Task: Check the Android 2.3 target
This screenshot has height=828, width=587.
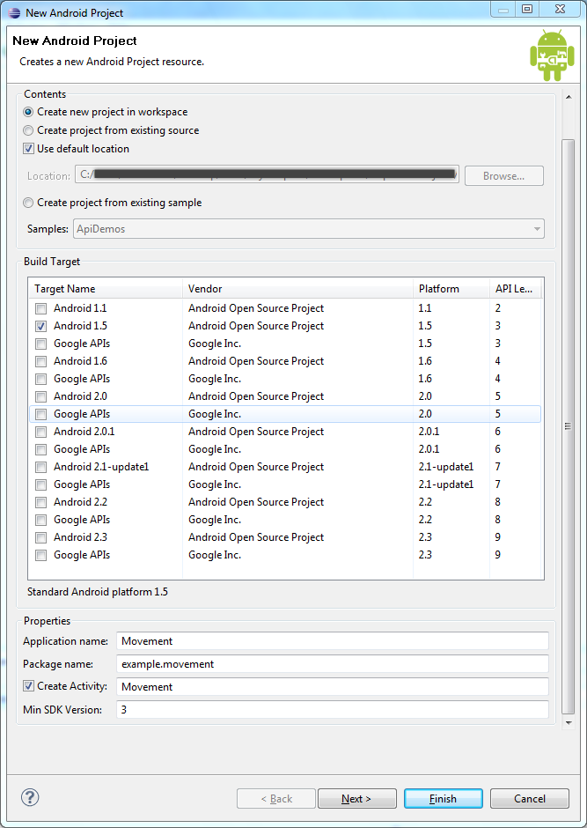Action: (40, 537)
